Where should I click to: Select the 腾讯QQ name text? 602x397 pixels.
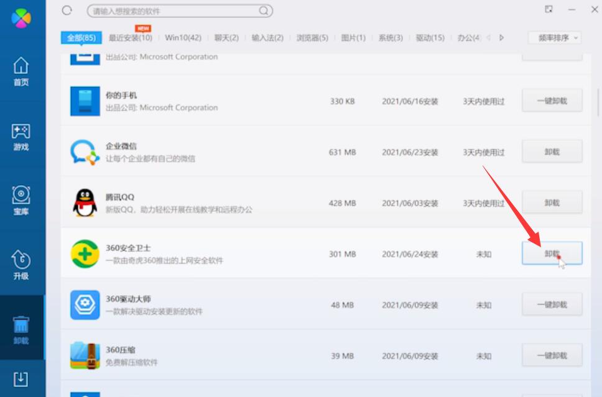click(x=120, y=197)
